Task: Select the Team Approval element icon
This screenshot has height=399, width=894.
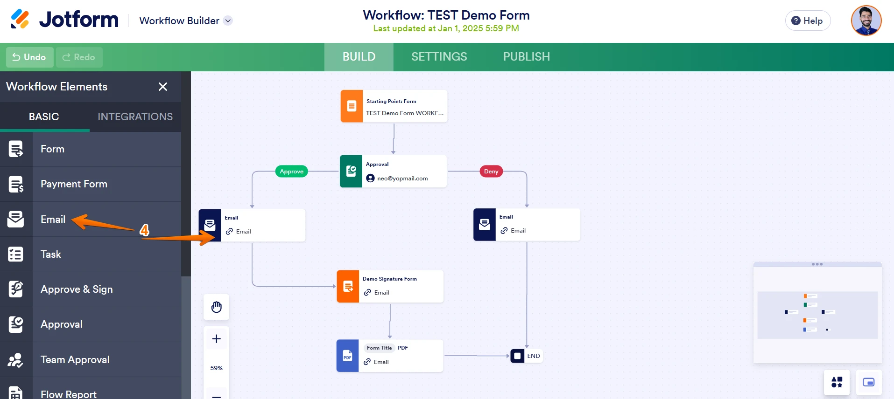Action: (16, 360)
